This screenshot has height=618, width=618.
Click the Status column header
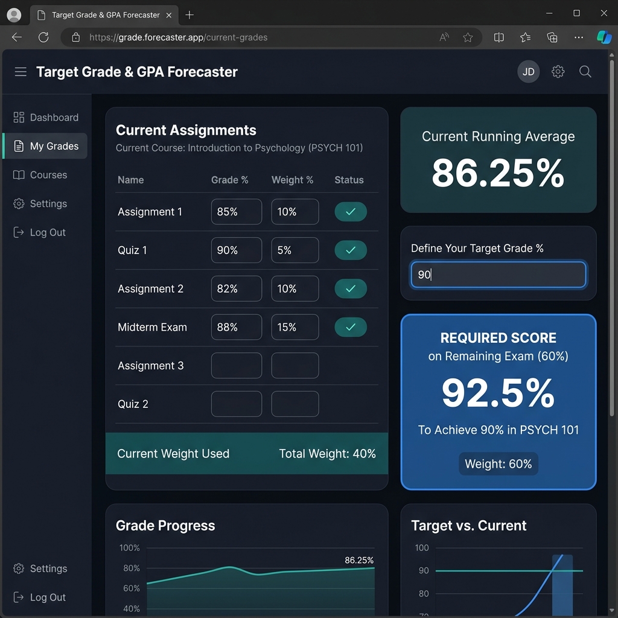(349, 180)
